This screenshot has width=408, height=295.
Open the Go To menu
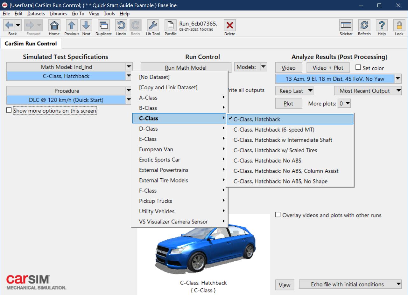click(78, 14)
